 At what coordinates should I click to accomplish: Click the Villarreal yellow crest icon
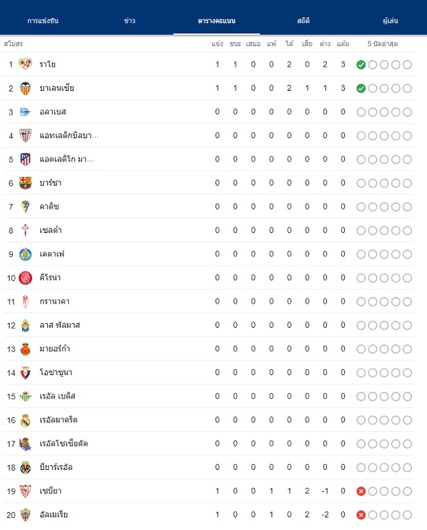click(25, 467)
